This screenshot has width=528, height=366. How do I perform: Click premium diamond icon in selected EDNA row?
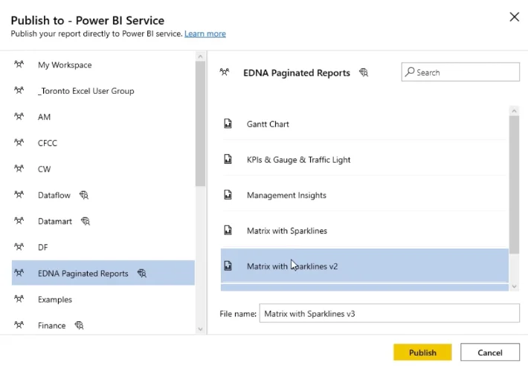[142, 273]
